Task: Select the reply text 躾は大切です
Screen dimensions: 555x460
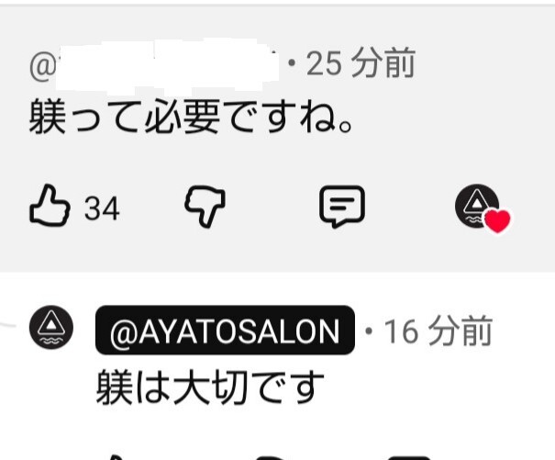Action: [210, 387]
